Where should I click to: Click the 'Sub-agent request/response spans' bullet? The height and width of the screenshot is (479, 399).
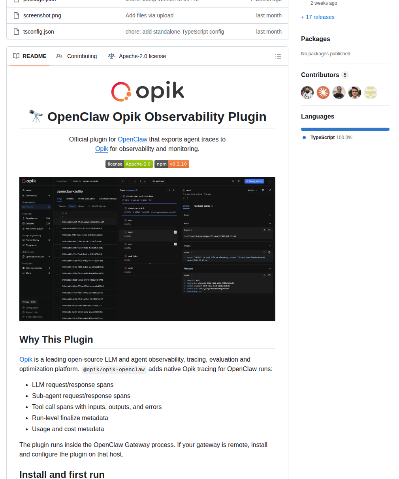(81, 396)
